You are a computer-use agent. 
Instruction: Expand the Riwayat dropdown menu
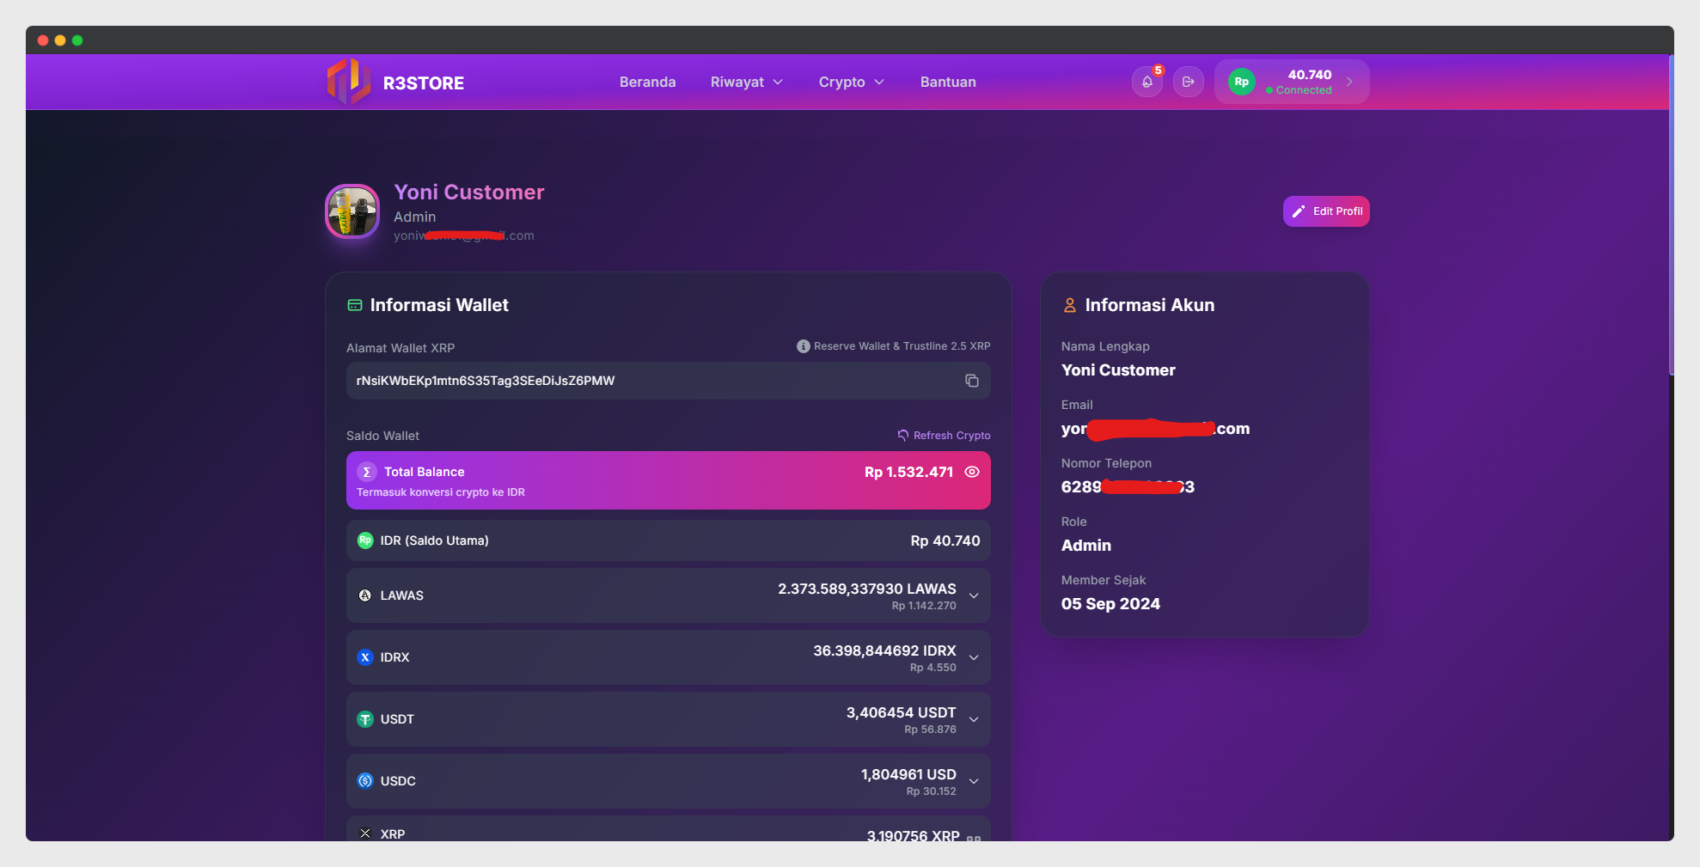click(x=746, y=82)
